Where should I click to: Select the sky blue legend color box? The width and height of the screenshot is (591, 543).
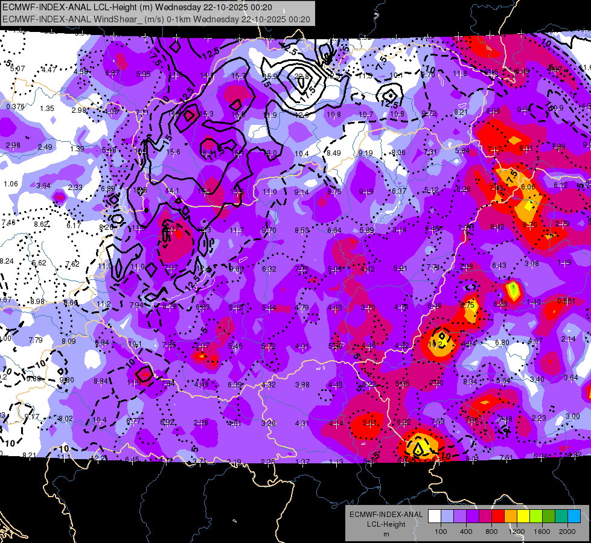tap(574, 516)
